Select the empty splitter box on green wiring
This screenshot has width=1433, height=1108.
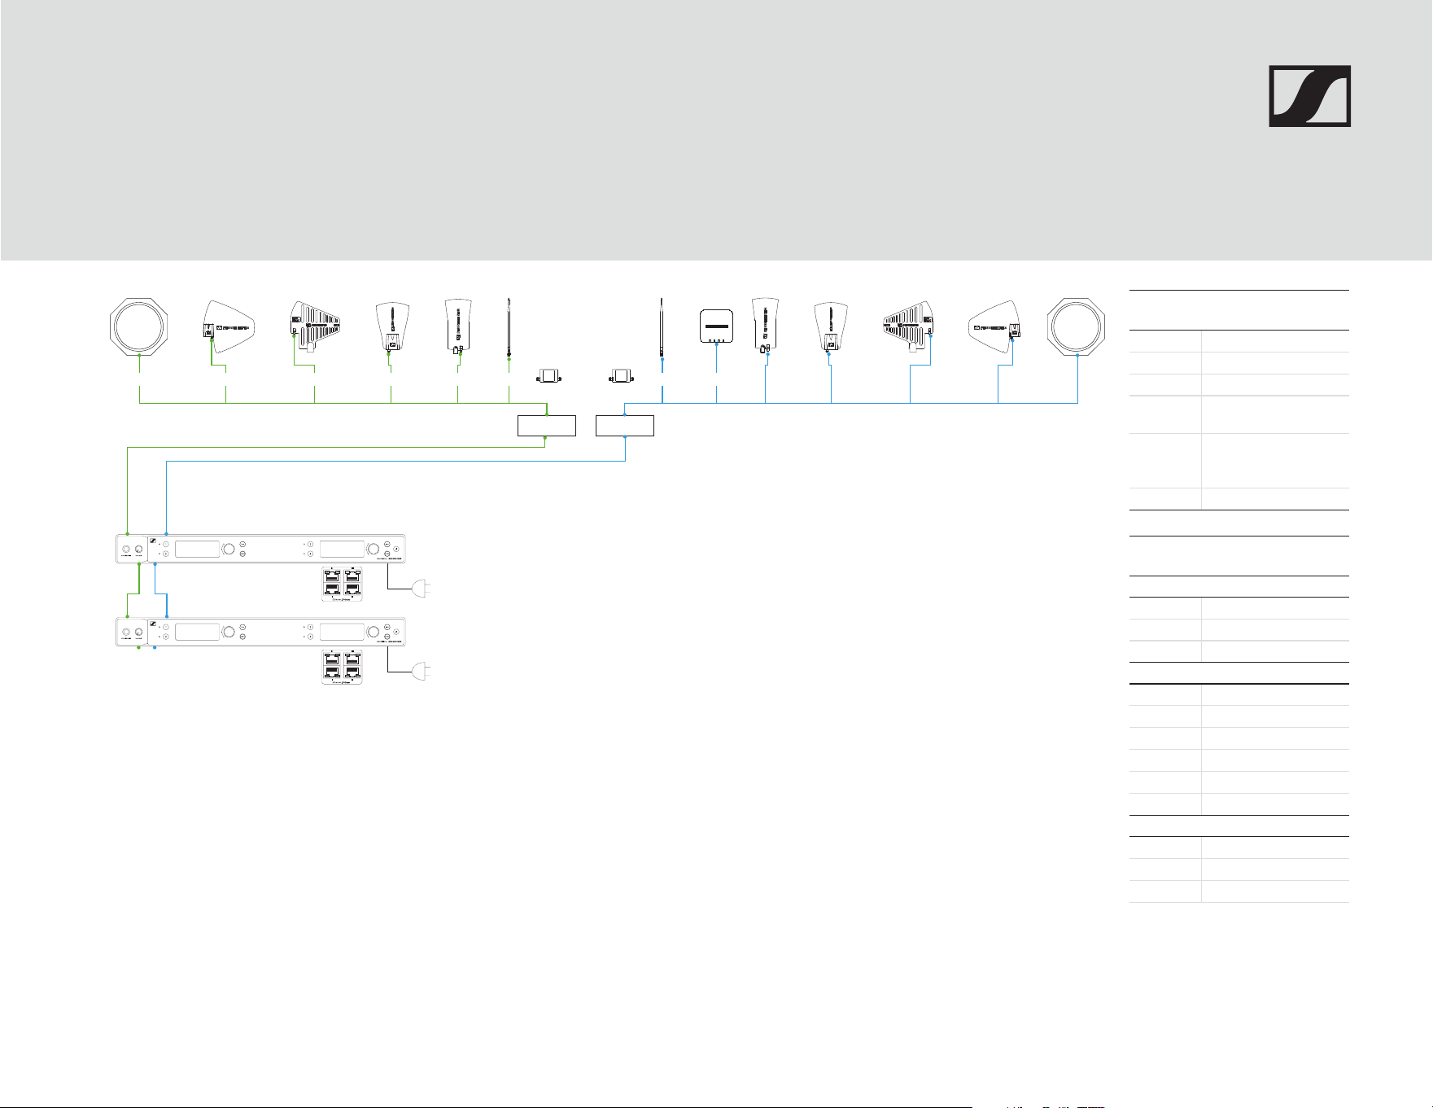(x=547, y=426)
